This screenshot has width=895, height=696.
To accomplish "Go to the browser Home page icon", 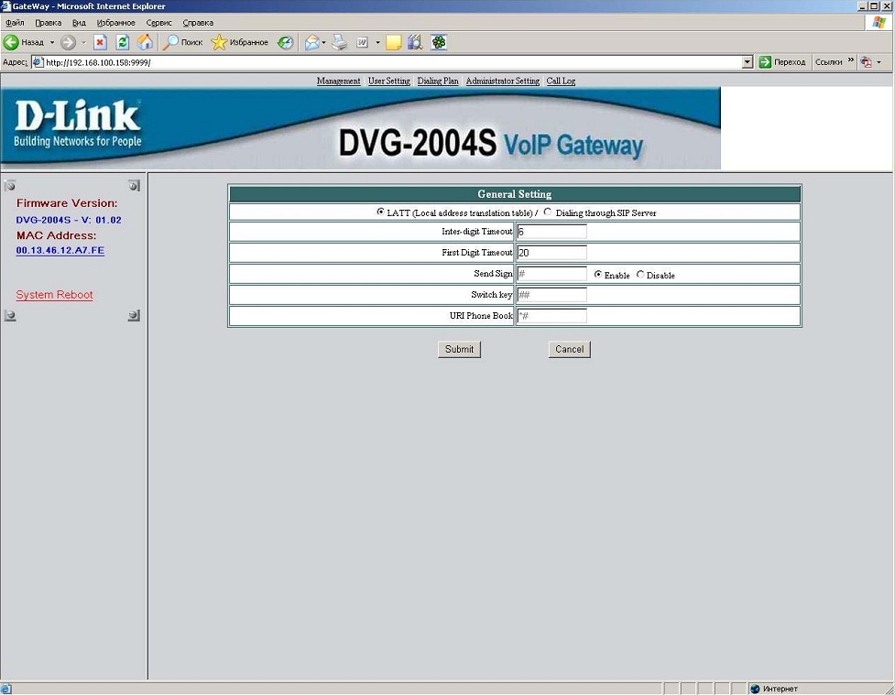I will point(145,42).
